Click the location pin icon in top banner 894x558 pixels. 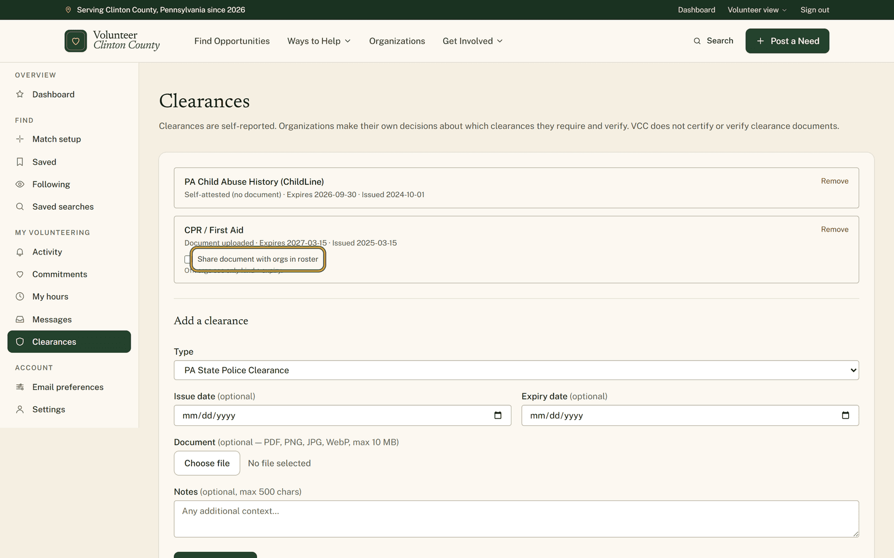coord(68,10)
